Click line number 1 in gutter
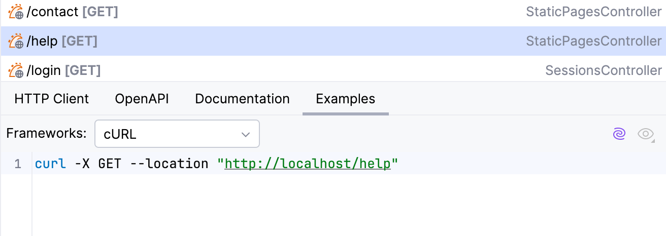This screenshot has height=236, width=666. point(18,164)
